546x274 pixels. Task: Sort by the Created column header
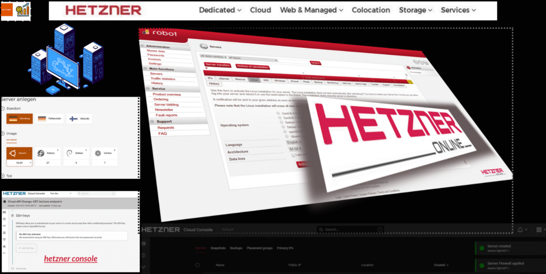pyautogui.click(x=441, y=265)
